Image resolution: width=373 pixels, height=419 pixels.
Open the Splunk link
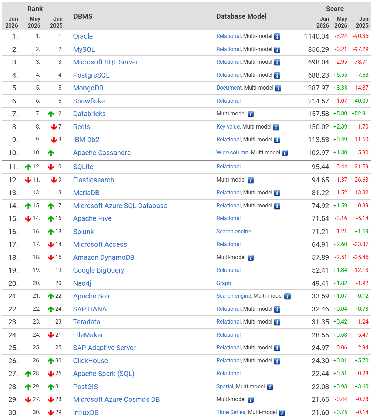point(84,232)
